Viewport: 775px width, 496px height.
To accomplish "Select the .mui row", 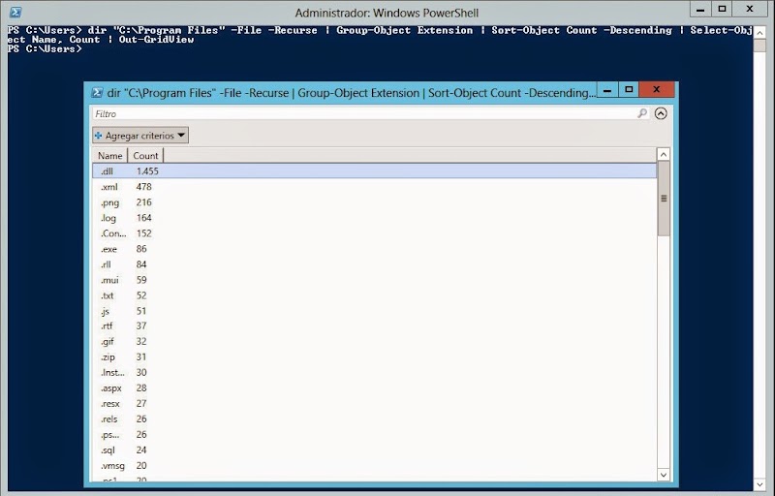I will click(x=374, y=280).
